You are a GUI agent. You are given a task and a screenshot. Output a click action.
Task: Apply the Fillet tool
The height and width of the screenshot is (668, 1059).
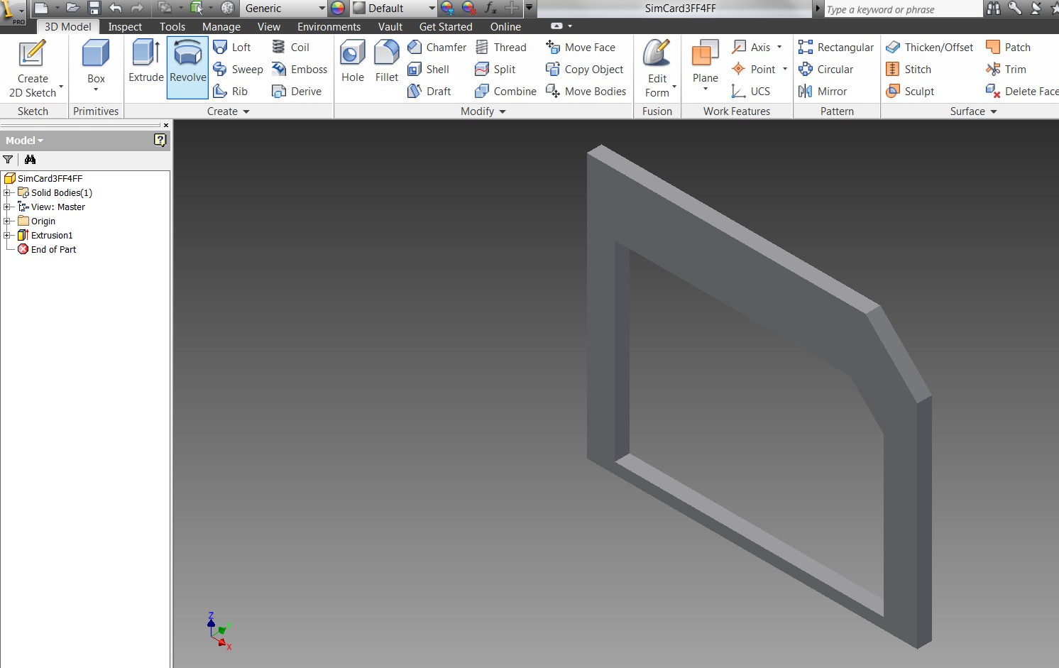pos(387,62)
